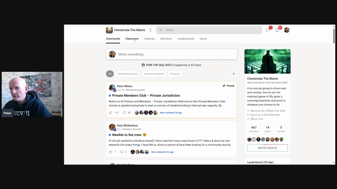This screenshot has width=337, height=189.
Task: Filter by Progress category
Action: pos(175,74)
